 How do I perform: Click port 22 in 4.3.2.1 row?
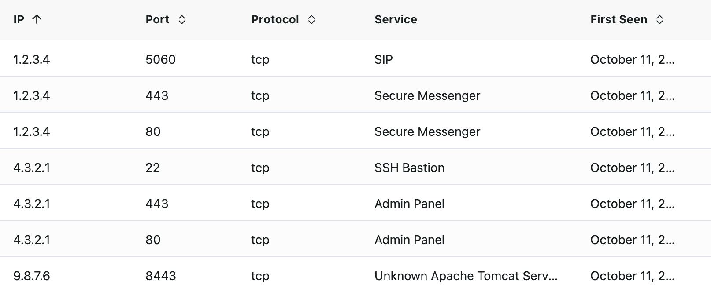click(x=152, y=168)
